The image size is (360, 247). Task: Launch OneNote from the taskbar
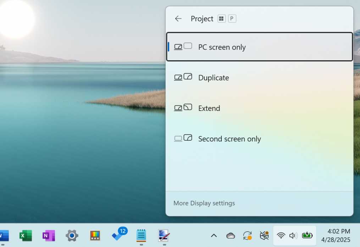[x=48, y=236]
